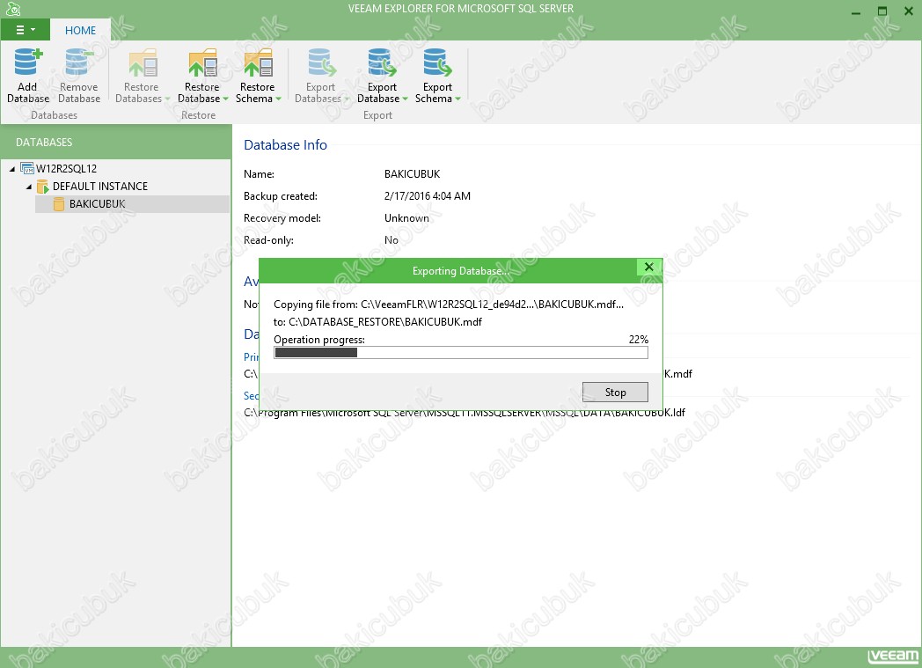Click the BAKICUBUK name value
Viewport: 922px width, 668px height.
[x=413, y=174]
